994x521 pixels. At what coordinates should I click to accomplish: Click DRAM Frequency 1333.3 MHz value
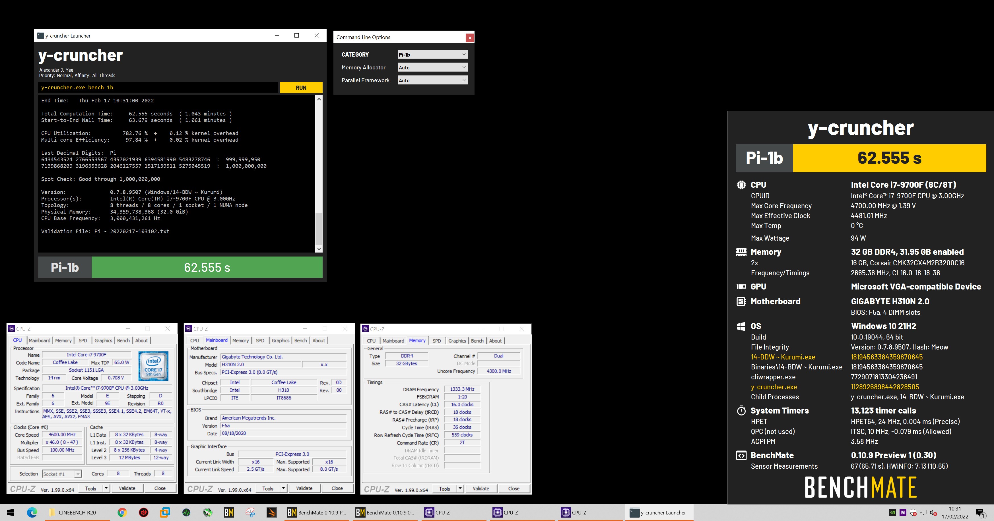pos(462,389)
